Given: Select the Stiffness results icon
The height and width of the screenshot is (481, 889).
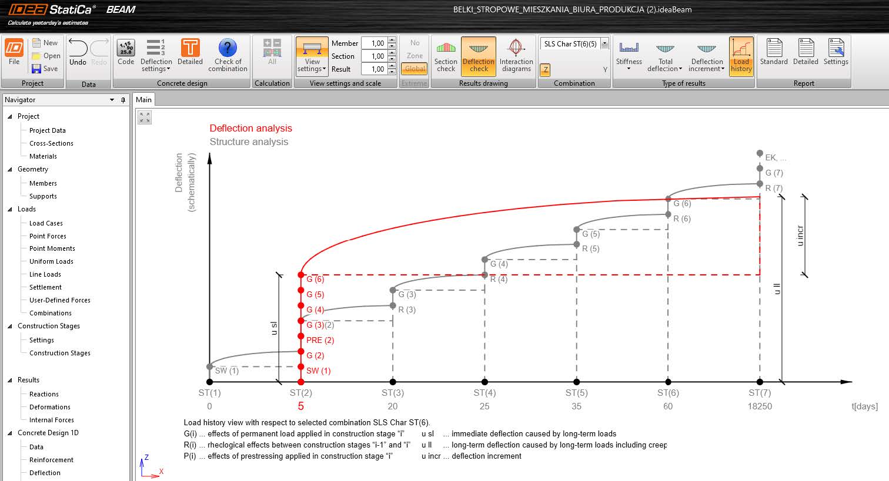Looking at the screenshot, I should point(629,55).
